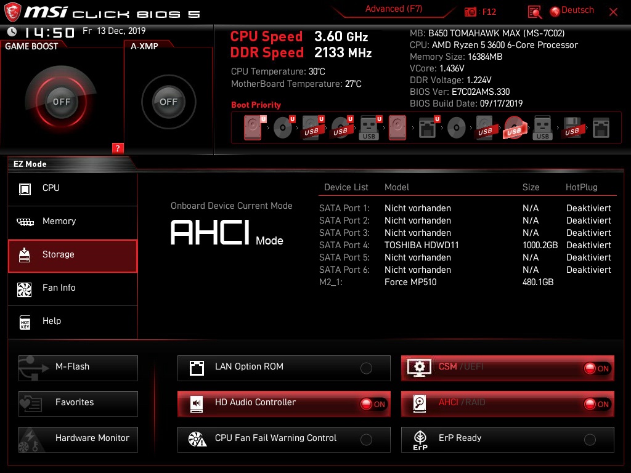631x473 pixels.
Task: Click the MSI dragon shield logo
Action: 12,12
